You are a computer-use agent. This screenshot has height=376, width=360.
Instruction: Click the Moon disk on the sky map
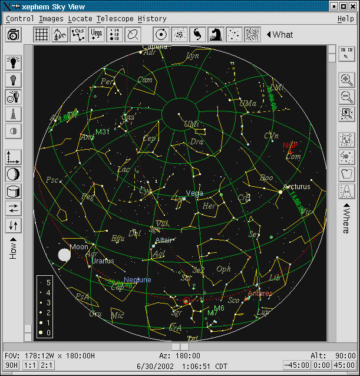64,255
